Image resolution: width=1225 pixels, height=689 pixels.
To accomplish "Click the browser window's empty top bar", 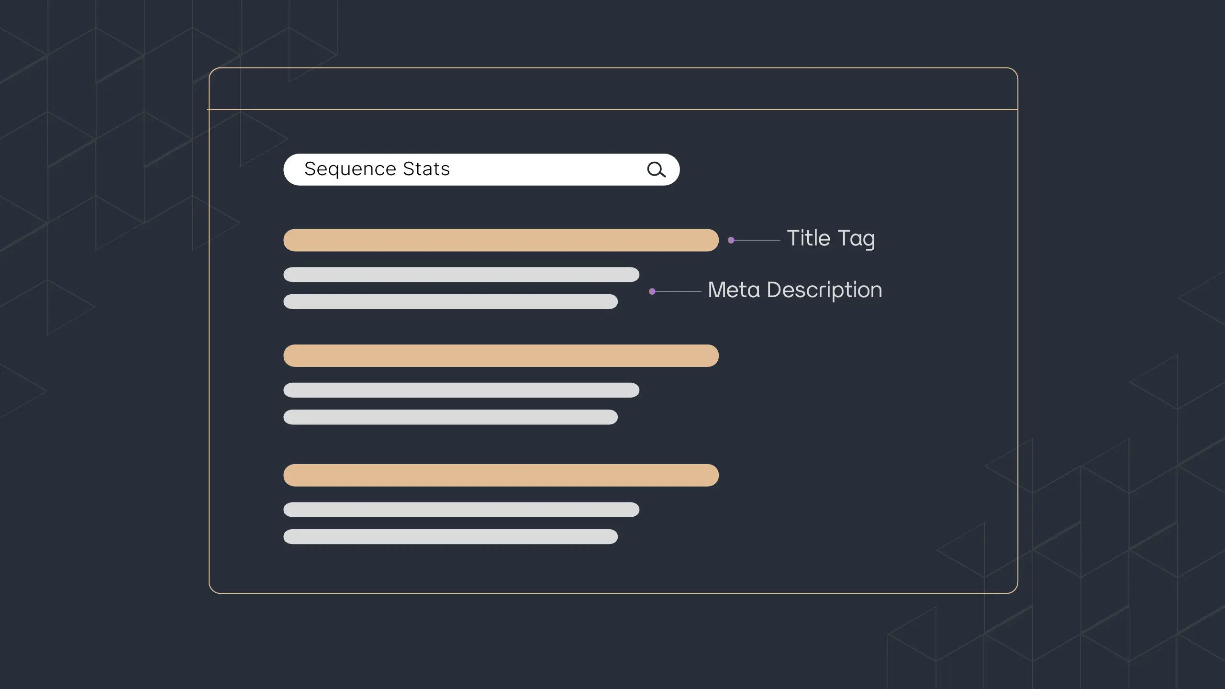I will point(612,89).
